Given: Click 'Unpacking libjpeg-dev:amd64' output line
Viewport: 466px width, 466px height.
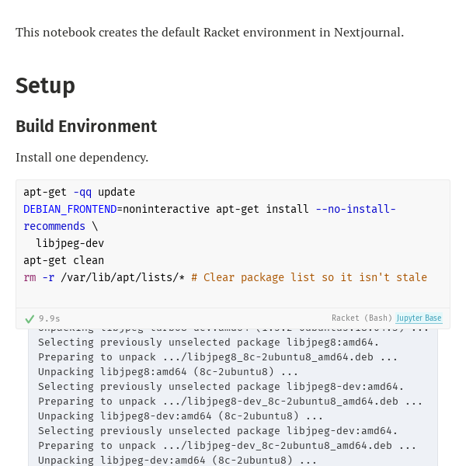Looking at the screenshot, I should click(177, 461).
